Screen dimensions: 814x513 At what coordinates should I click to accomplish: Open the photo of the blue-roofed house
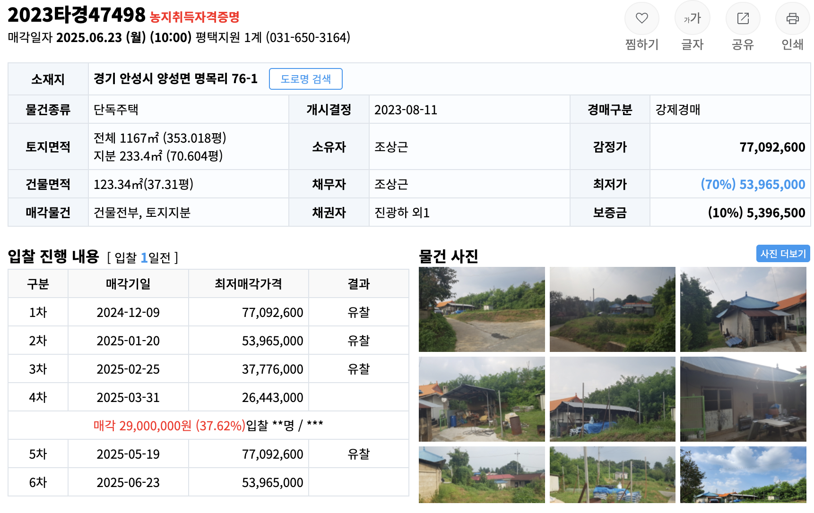point(743,309)
